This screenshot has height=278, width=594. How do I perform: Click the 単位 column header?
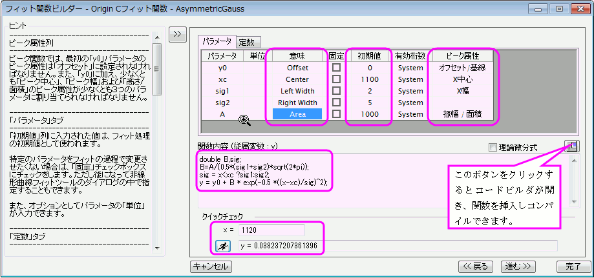coord(257,56)
